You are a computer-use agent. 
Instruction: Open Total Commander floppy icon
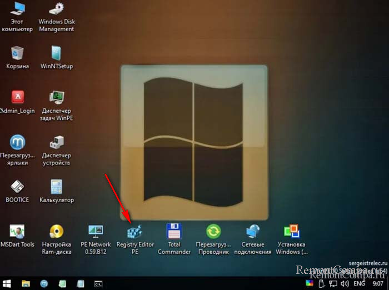click(x=174, y=239)
